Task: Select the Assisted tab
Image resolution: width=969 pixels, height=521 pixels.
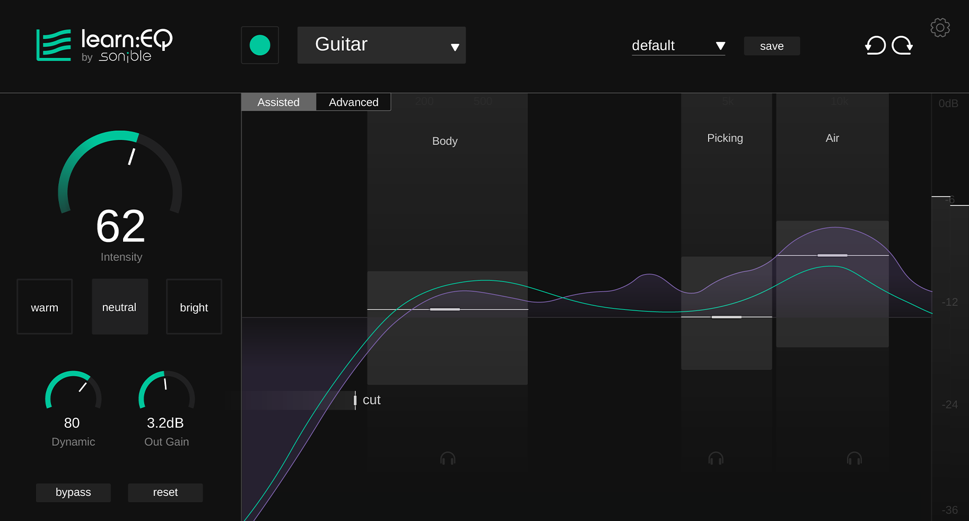Action: pos(278,102)
